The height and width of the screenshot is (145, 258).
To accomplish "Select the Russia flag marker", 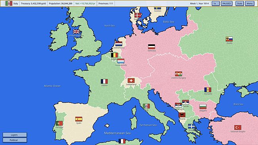I will click(x=229, y=39).
